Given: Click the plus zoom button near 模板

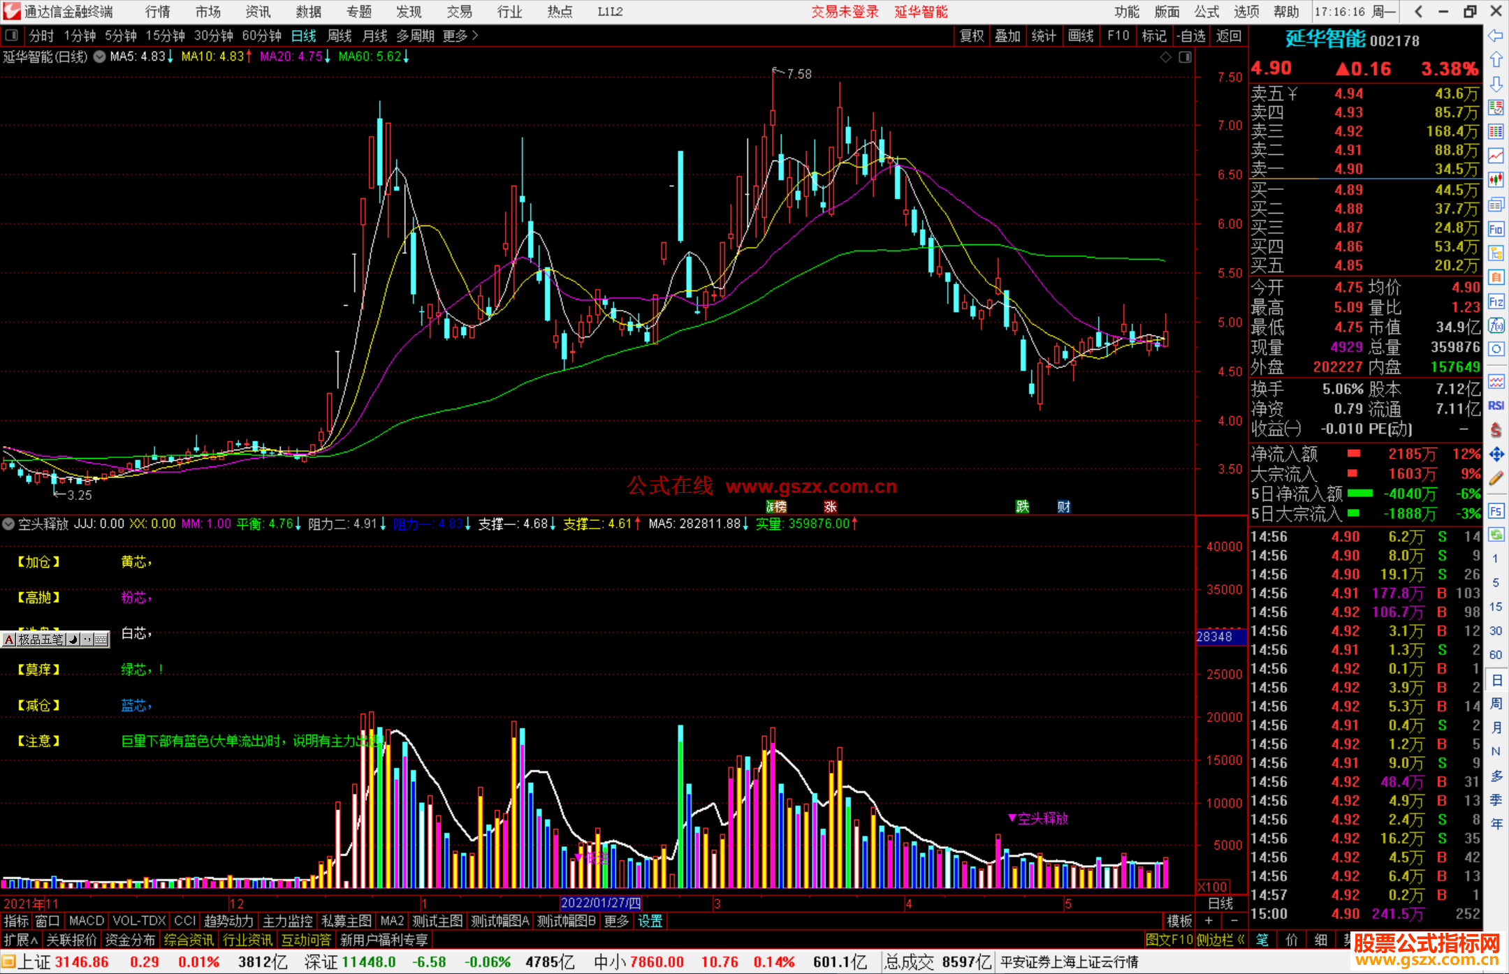Looking at the screenshot, I should coord(1209,921).
